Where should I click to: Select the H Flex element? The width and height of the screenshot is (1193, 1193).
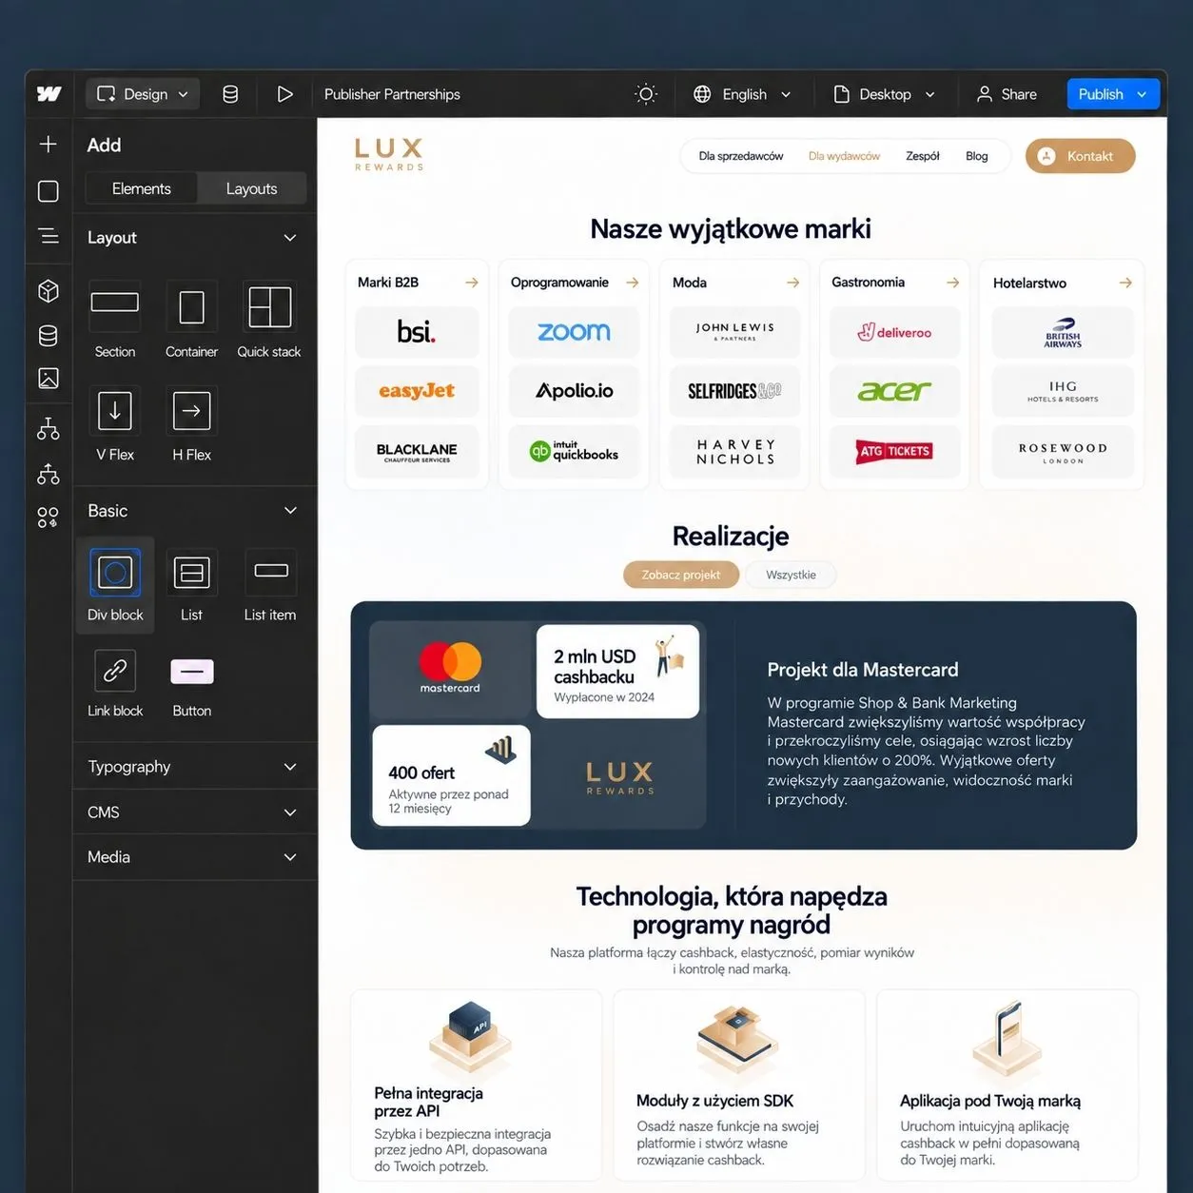pyautogui.click(x=191, y=424)
